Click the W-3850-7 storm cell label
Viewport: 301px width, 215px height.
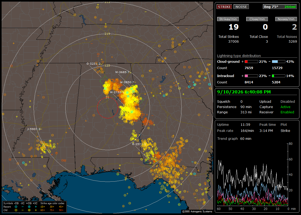pos(127,82)
